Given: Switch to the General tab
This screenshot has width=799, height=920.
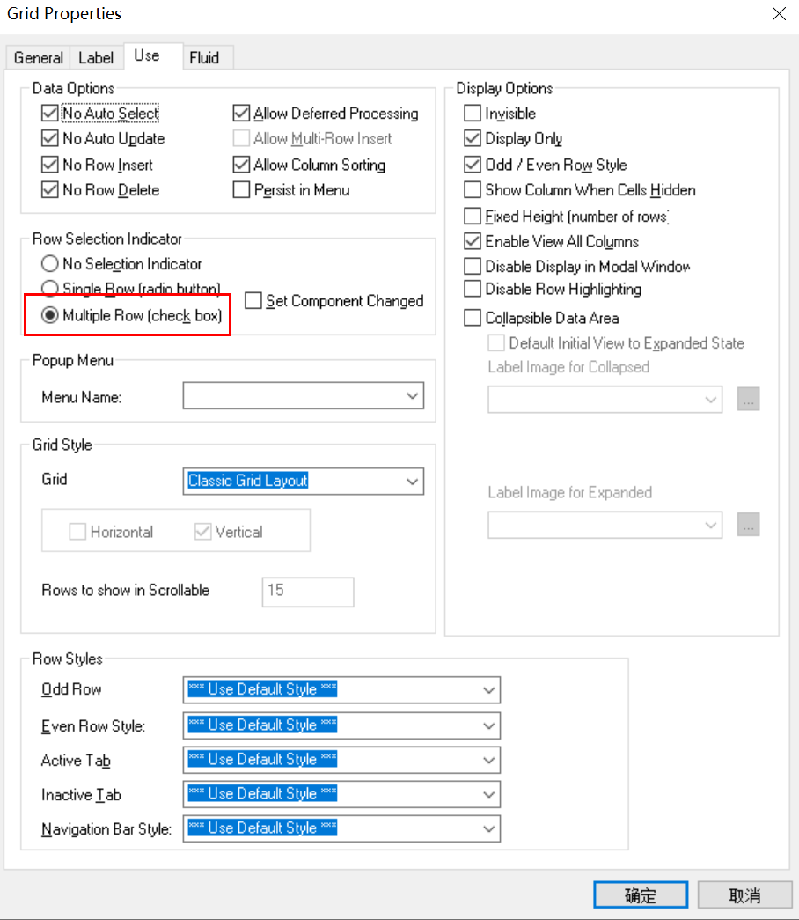Looking at the screenshot, I should point(37,57).
